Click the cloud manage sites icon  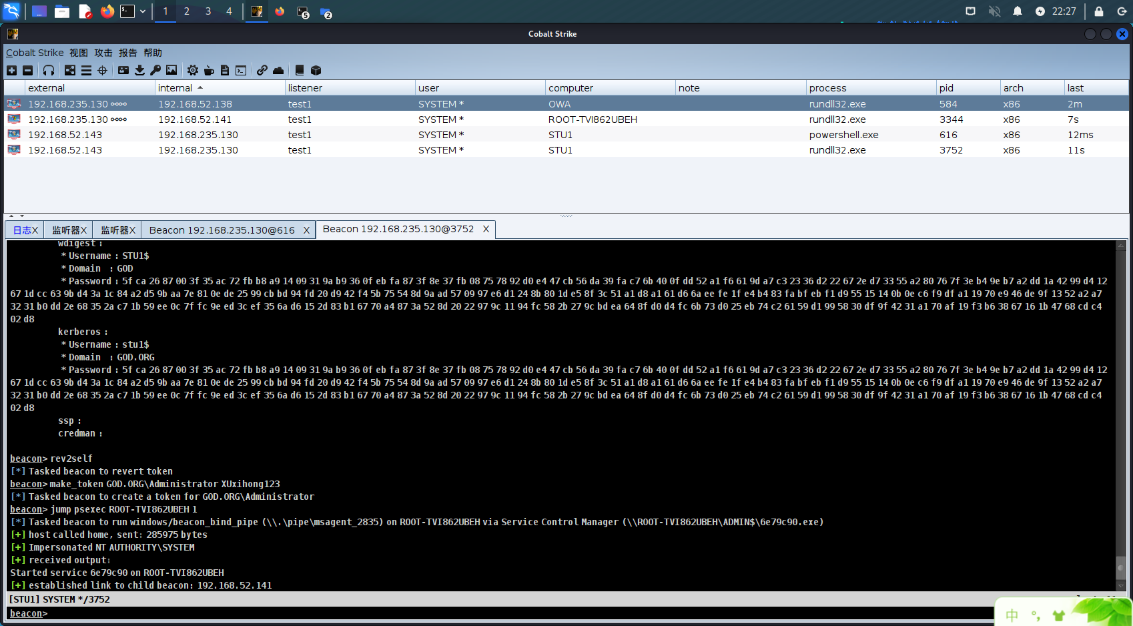point(278,70)
